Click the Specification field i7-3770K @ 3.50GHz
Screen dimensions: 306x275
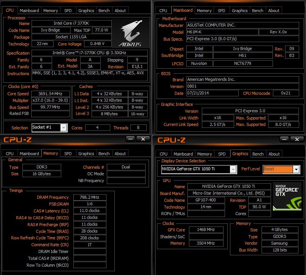[90, 53]
